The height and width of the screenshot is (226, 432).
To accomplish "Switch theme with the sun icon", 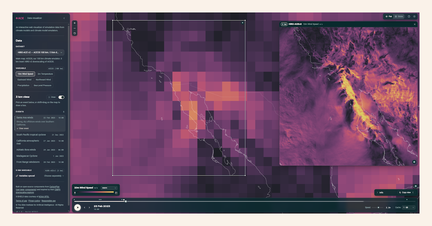I will tap(414, 16).
